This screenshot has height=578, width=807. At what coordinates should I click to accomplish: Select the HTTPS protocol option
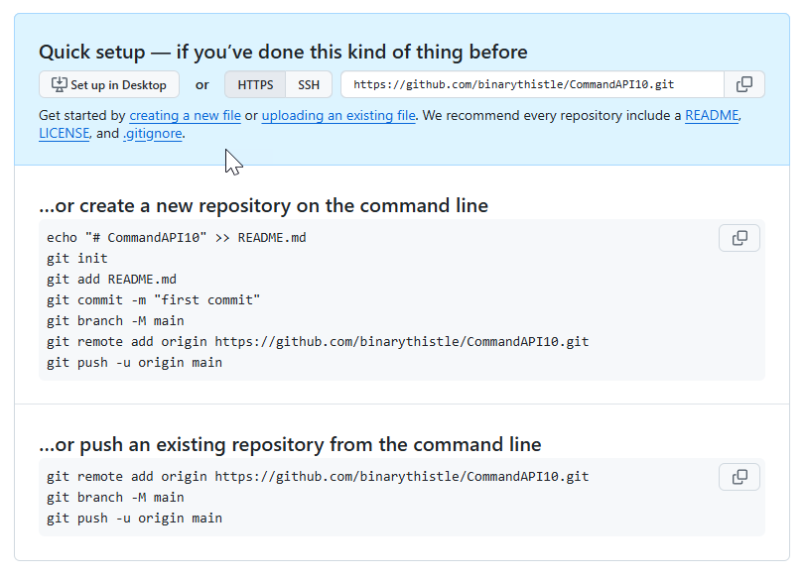pyautogui.click(x=255, y=85)
